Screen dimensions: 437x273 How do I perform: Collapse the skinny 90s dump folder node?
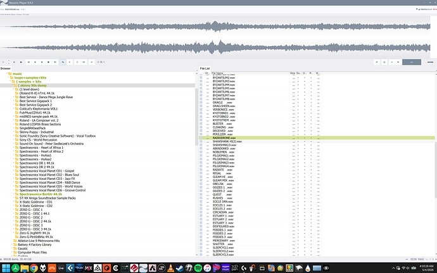tap(11, 86)
